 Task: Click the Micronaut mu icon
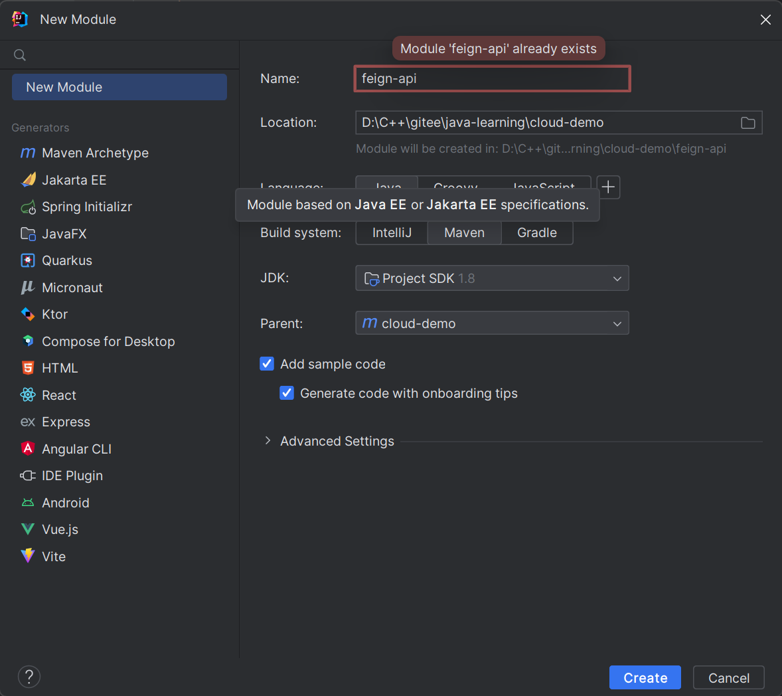coord(28,288)
